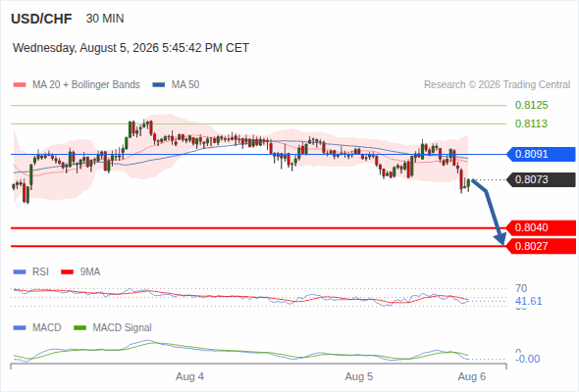Click the MA 20 + Bollinger Bands legend swatch
Image resolution: width=579 pixels, height=392 pixels.
point(20,85)
